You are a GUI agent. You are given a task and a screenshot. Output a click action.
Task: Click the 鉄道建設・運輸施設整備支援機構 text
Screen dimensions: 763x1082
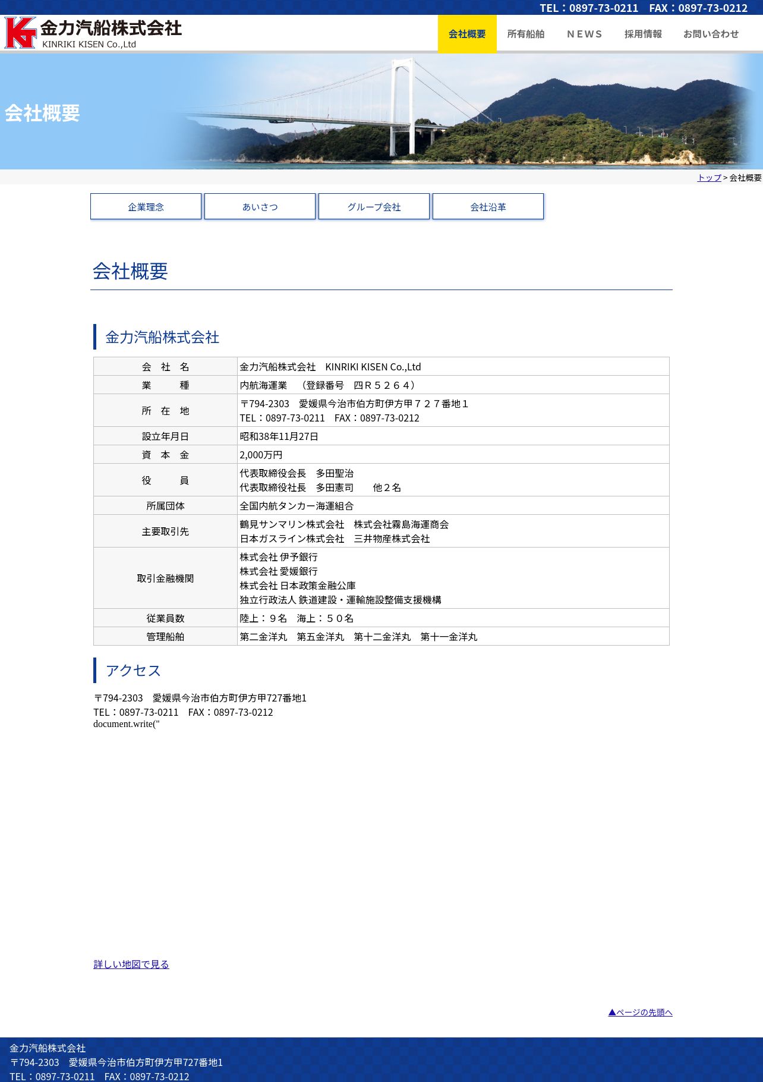pos(370,600)
